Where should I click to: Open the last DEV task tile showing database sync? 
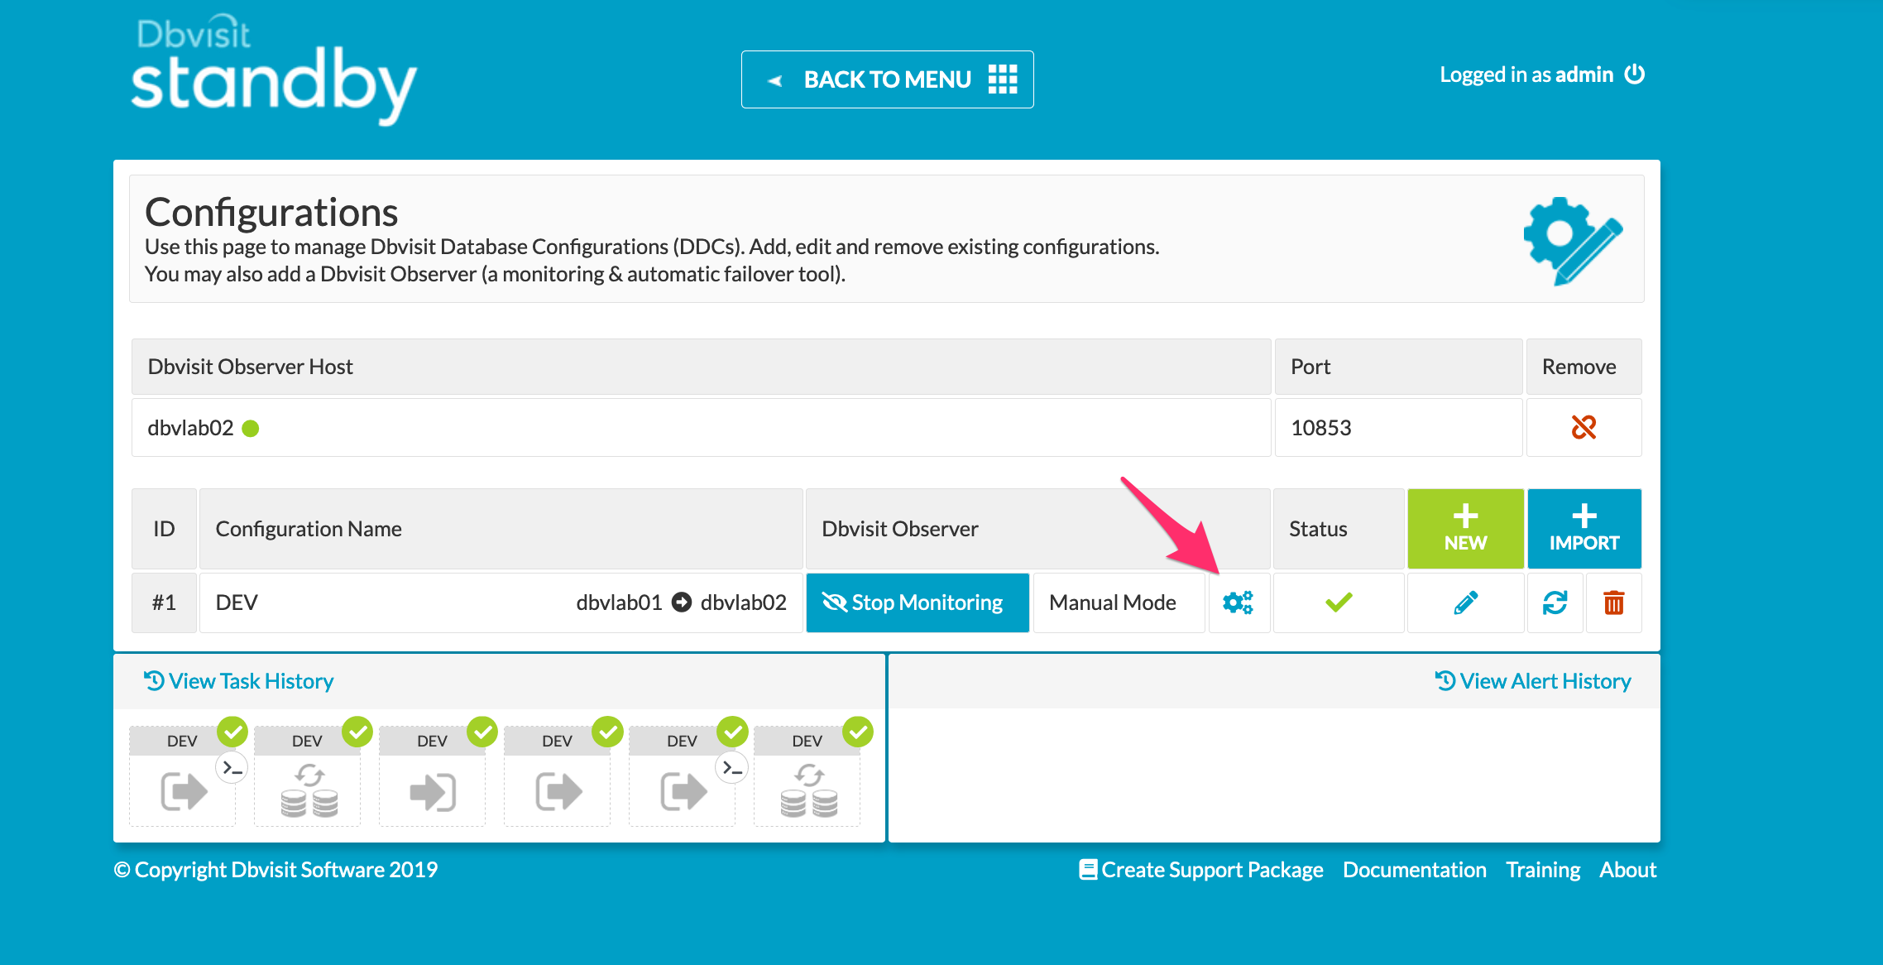coord(807,778)
